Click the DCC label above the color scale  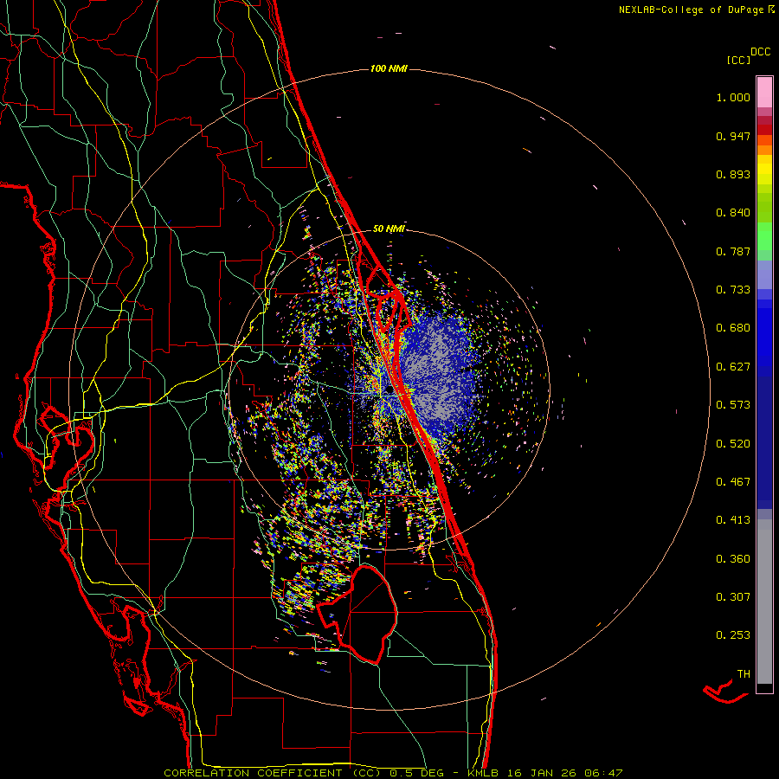(x=760, y=52)
